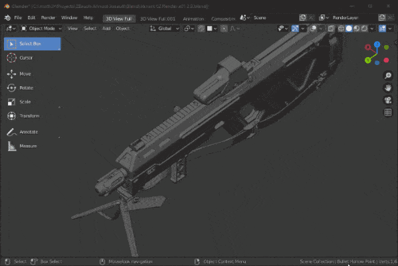Open the viewport Object menu
Image resolution: width=398 pixels, height=266 pixels.
coord(123,29)
